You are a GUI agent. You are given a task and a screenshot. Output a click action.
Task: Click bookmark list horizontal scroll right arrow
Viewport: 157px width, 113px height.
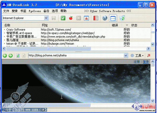(x=148, y=49)
